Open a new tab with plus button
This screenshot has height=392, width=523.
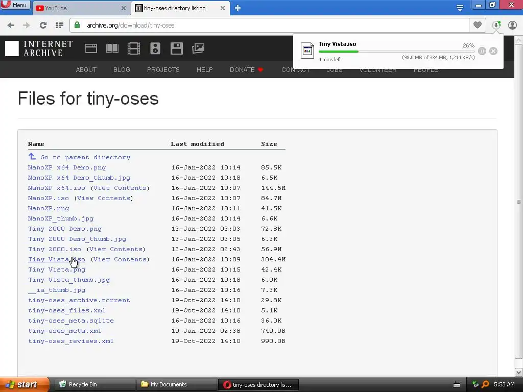[x=237, y=8]
